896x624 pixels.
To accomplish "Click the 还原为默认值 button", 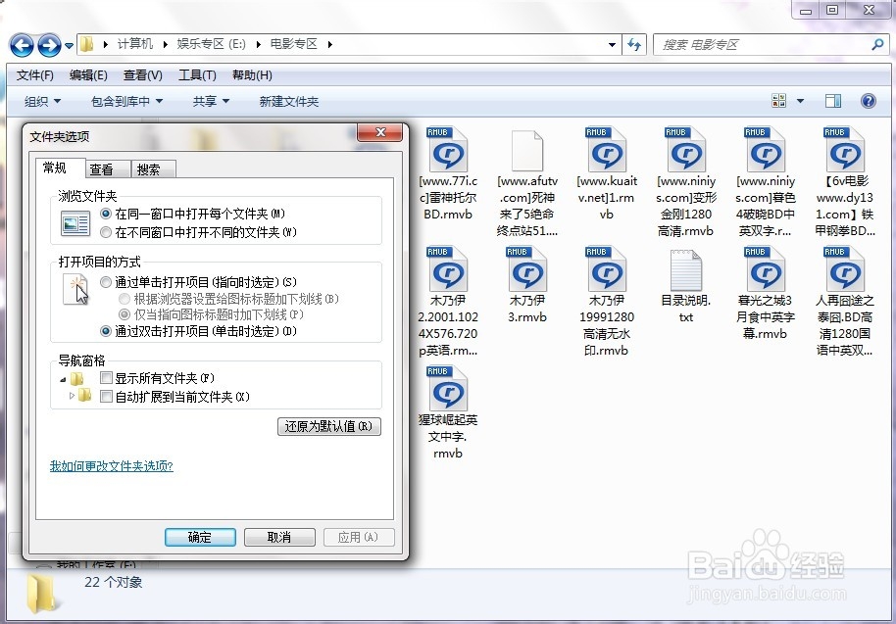I will click(329, 427).
